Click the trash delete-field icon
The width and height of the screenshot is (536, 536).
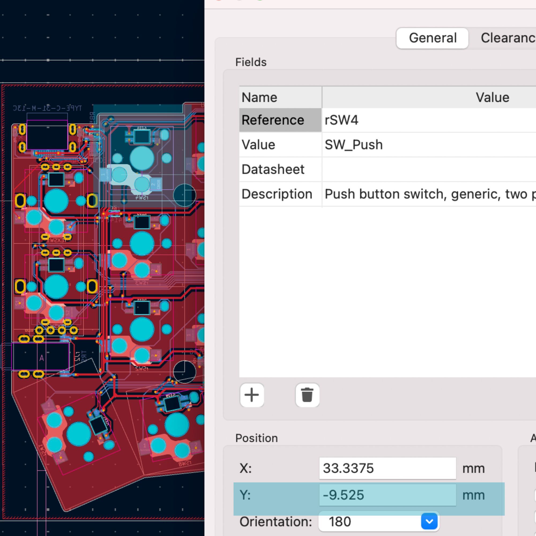tap(307, 395)
